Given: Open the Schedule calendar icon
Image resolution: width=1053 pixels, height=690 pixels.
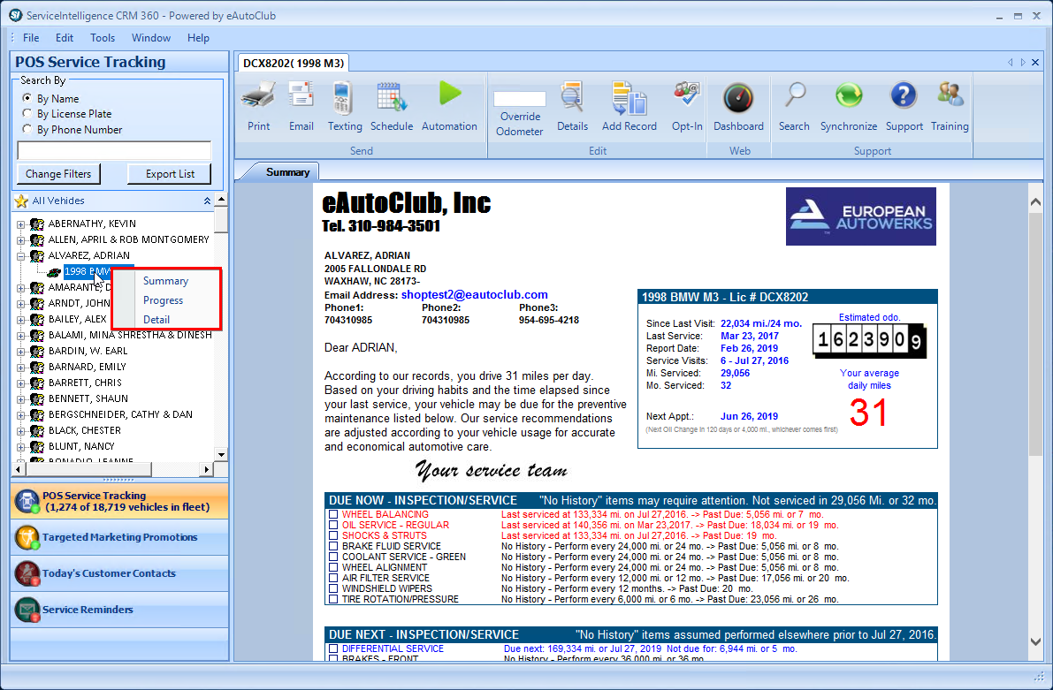Looking at the screenshot, I should [392, 97].
